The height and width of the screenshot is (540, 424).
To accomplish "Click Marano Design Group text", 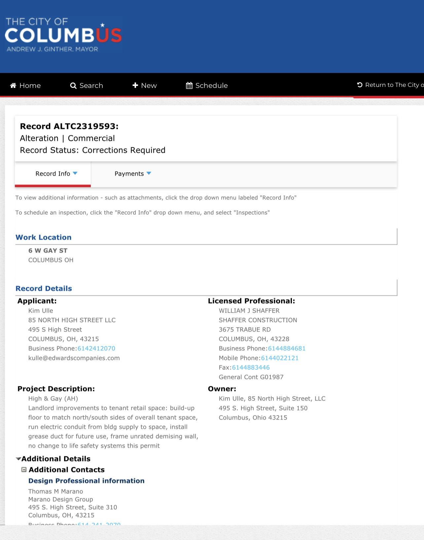I will pyautogui.click(x=61, y=499).
